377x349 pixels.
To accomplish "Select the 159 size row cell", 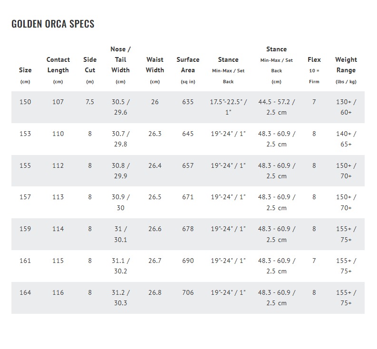I will [25, 229].
